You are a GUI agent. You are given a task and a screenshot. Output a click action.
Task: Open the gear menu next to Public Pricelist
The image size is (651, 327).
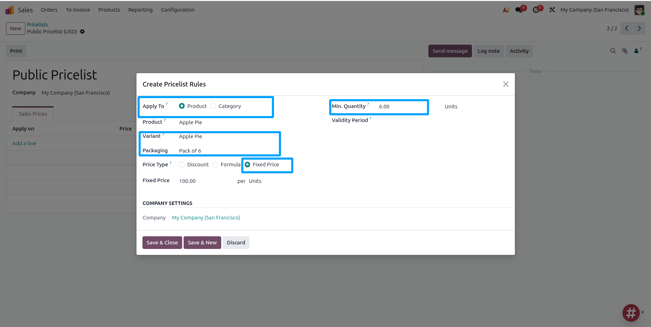click(x=82, y=32)
